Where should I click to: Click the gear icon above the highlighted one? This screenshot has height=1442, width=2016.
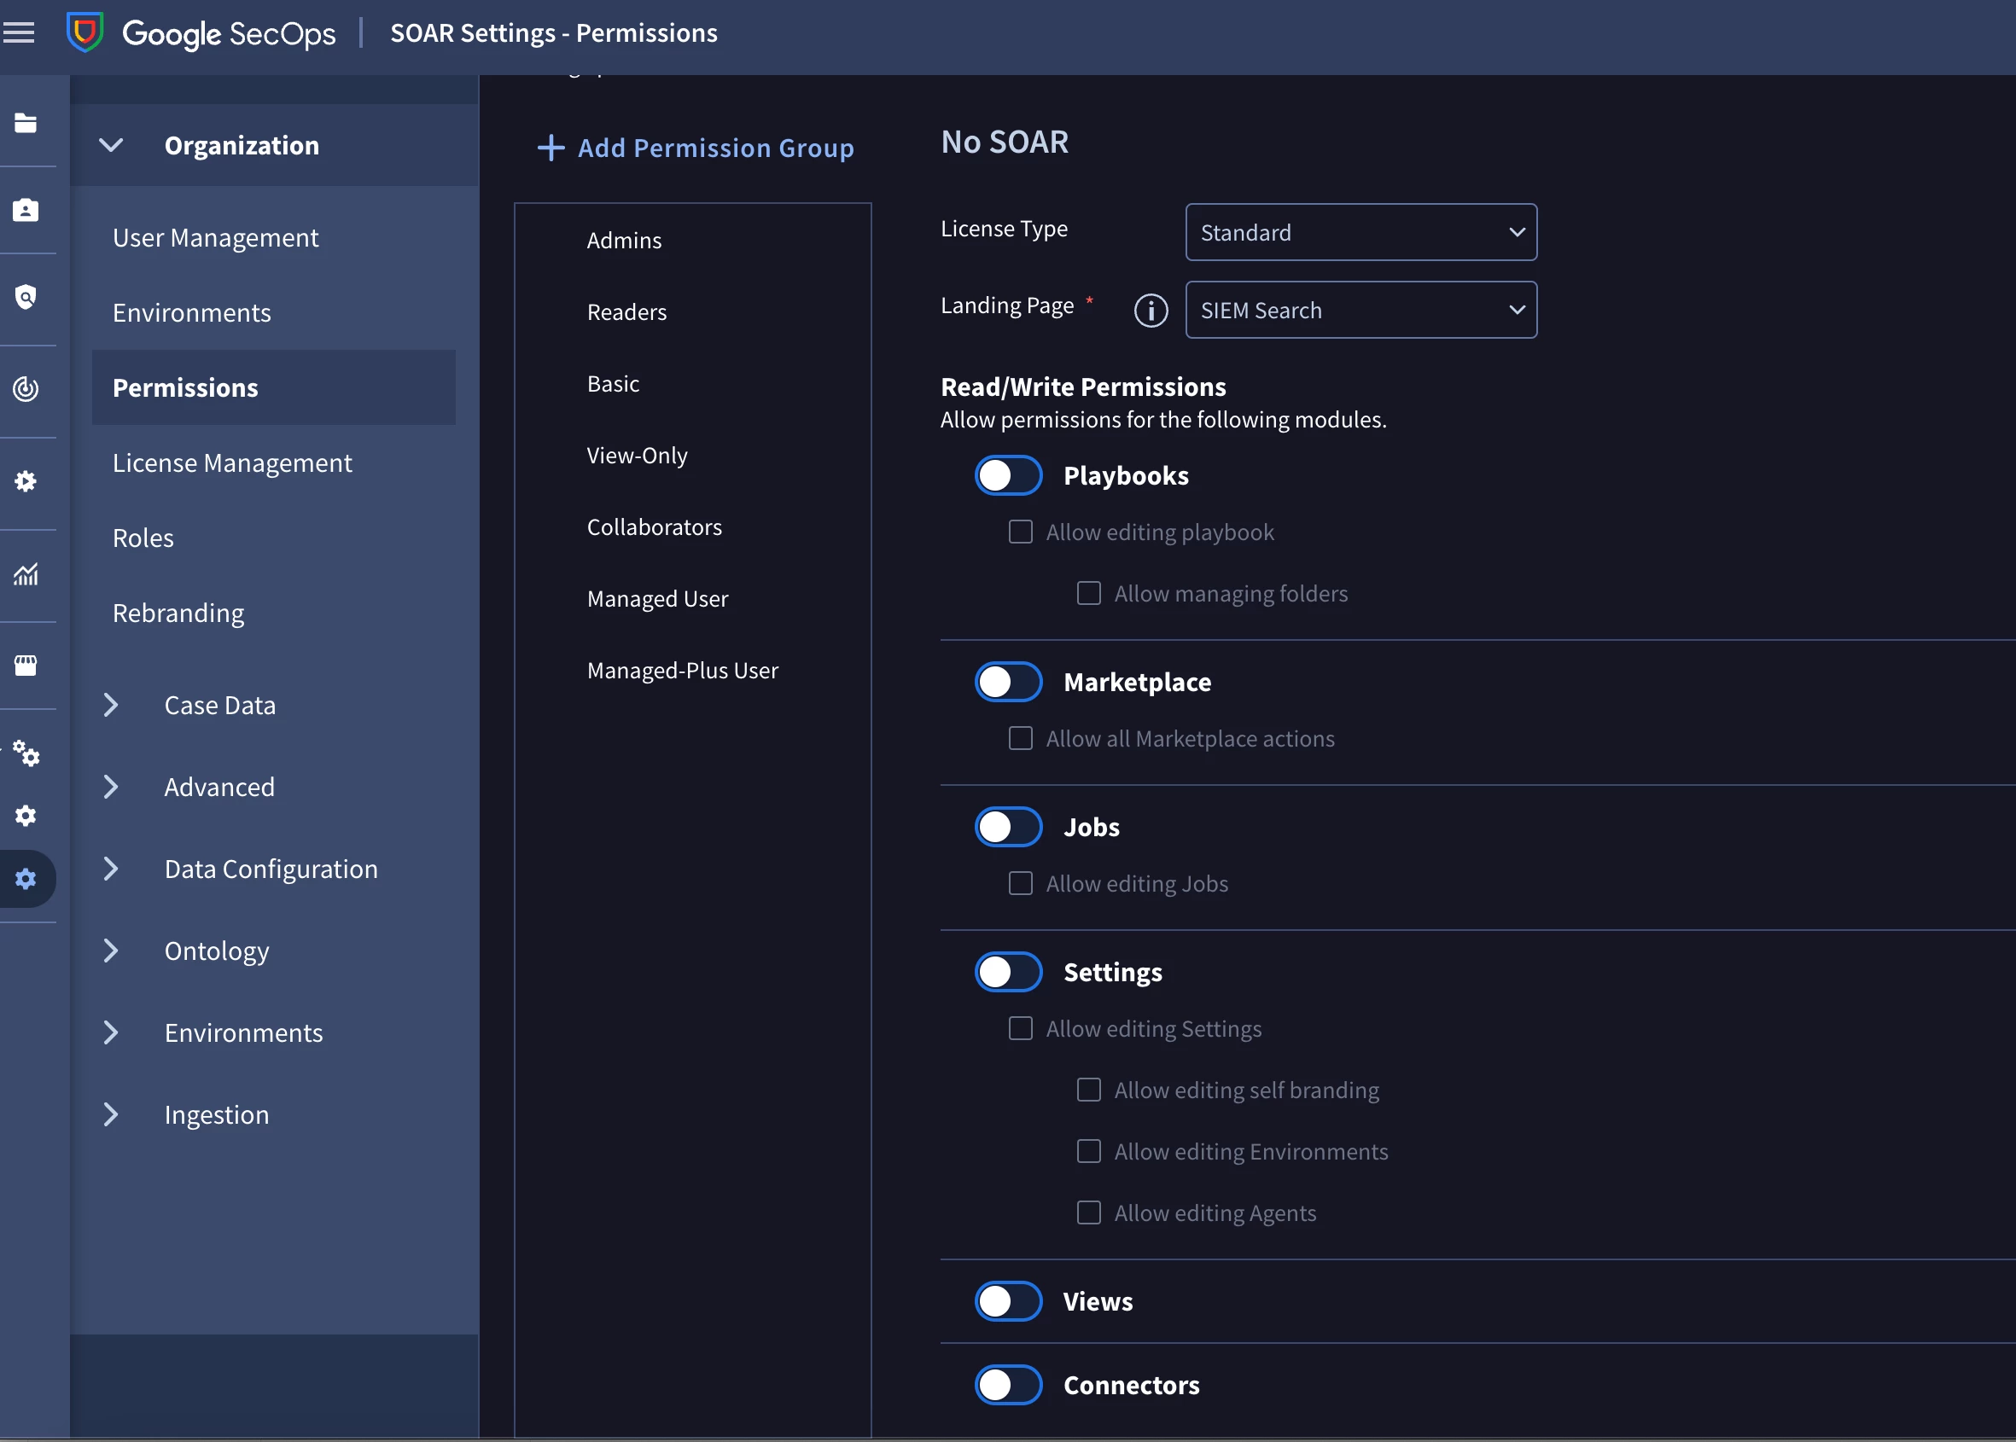coord(26,815)
